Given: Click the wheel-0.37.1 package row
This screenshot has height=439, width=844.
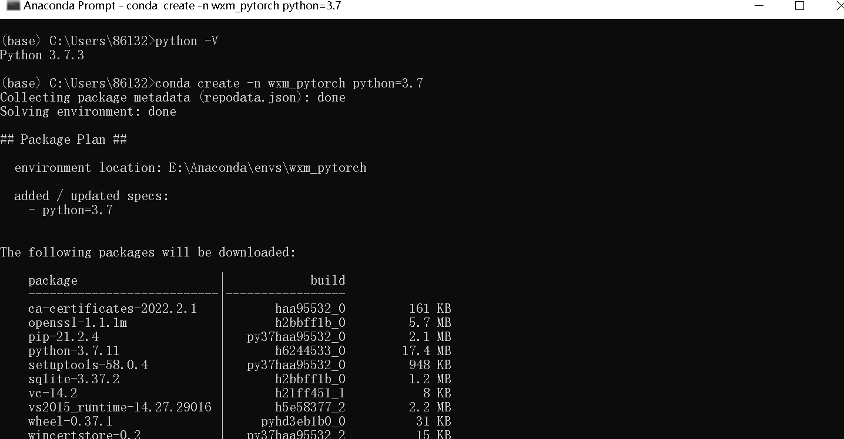Looking at the screenshot, I should 240,421.
